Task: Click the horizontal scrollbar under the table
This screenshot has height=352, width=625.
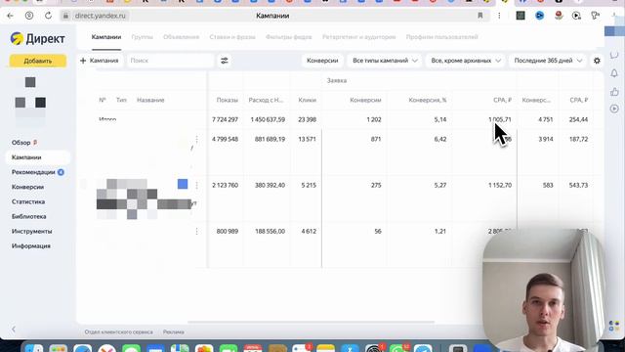Action: point(311,322)
